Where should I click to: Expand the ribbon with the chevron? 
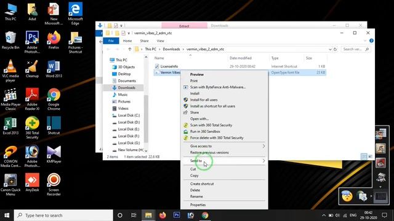click(365, 41)
